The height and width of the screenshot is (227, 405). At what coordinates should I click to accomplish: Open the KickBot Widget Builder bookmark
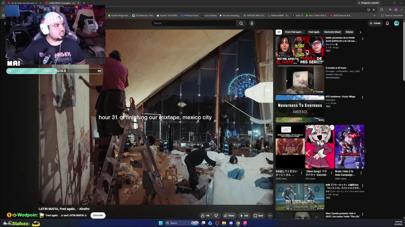tap(119, 15)
